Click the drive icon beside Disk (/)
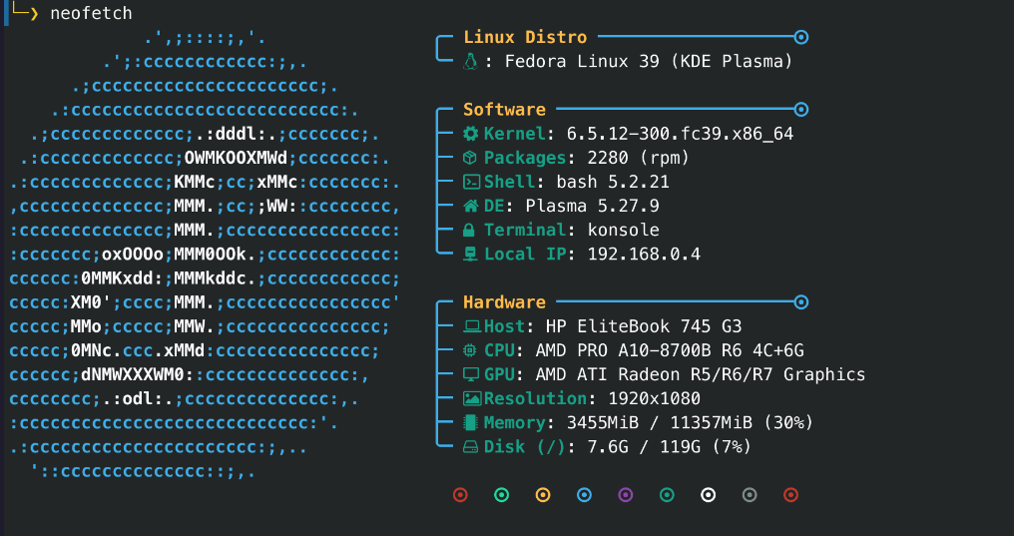The image size is (1014, 536). click(x=471, y=446)
